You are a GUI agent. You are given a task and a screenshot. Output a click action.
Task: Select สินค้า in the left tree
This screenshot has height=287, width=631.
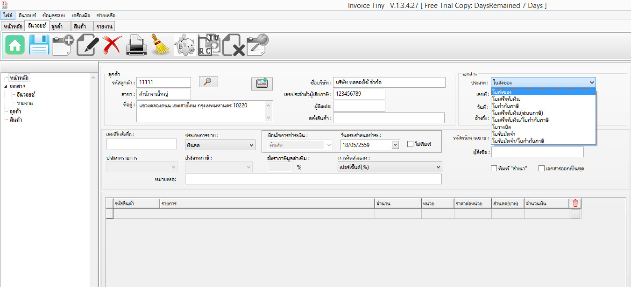coord(16,119)
